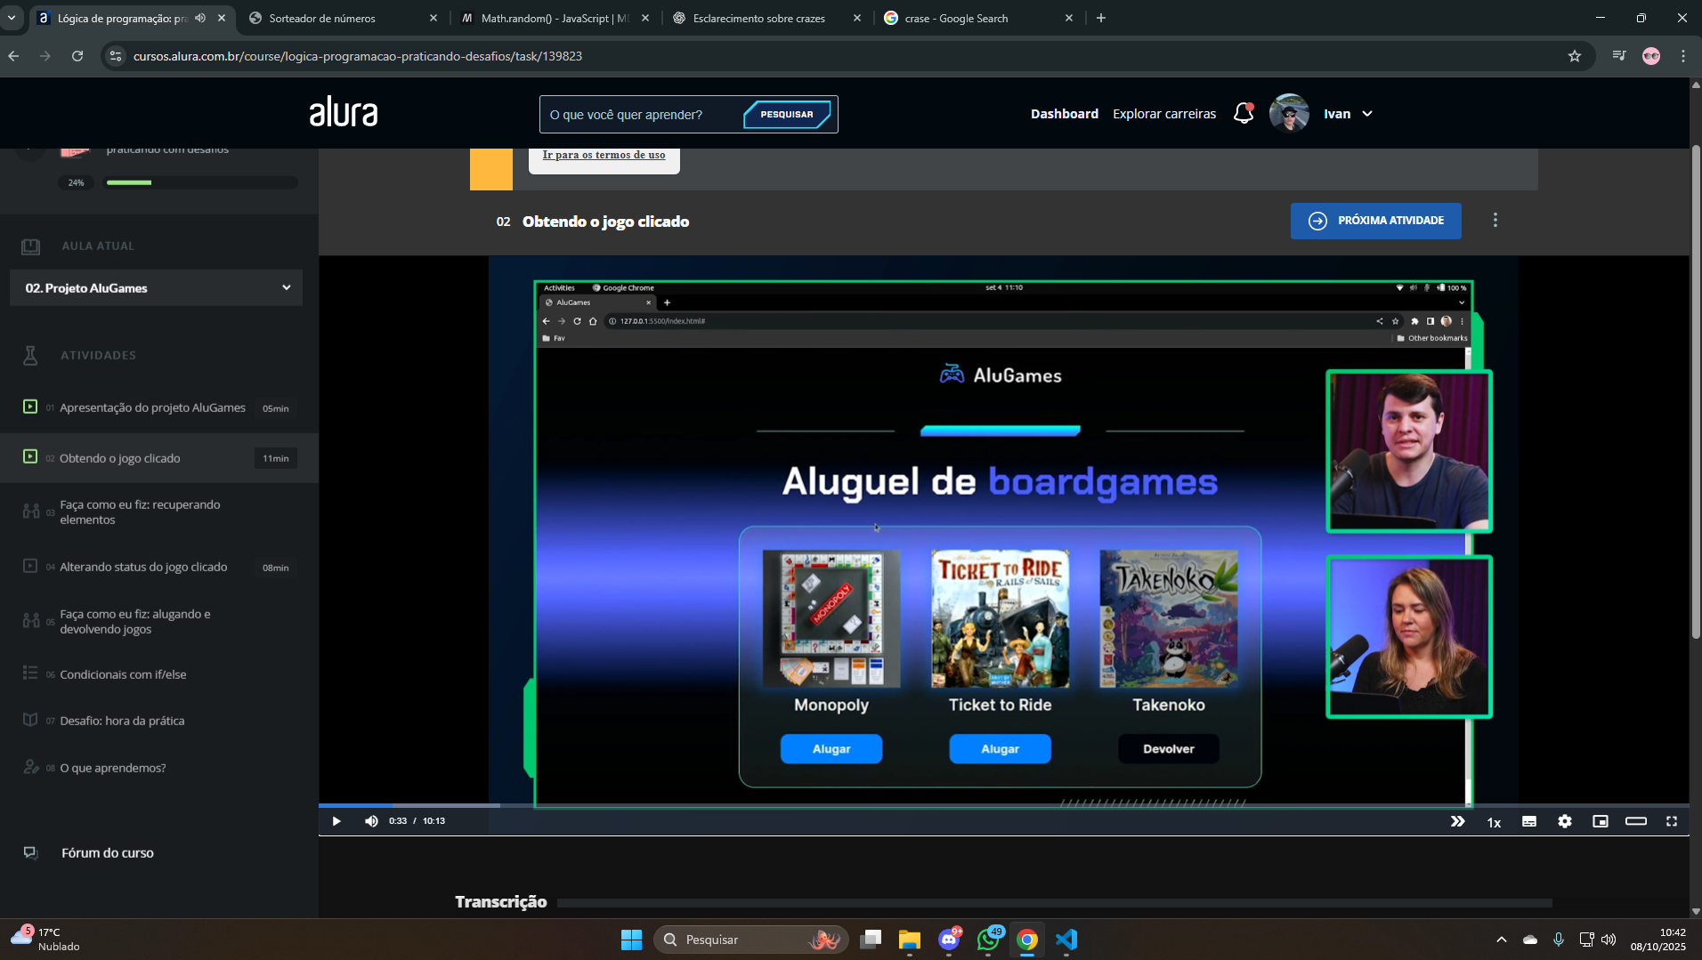
Task: Show hidden system tray icons
Action: 1501,940
